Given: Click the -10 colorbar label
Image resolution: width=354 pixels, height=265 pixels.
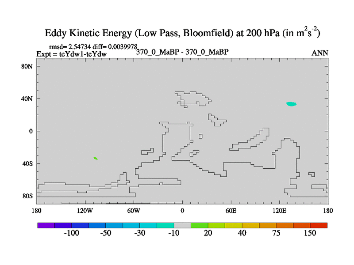Looking at the screenshot, I should pyautogui.click(x=173, y=233).
